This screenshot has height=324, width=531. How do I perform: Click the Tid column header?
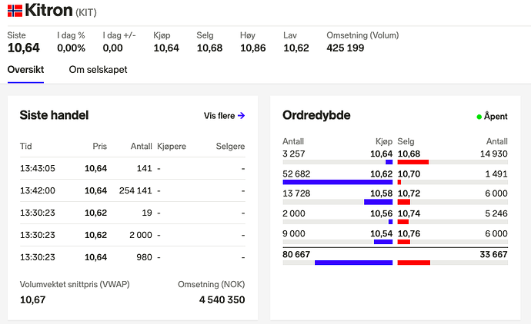click(x=25, y=147)
